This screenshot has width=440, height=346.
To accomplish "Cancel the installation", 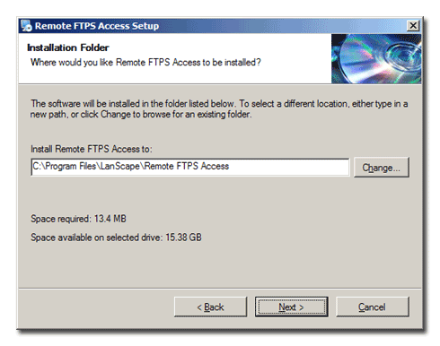I will 373,307.
